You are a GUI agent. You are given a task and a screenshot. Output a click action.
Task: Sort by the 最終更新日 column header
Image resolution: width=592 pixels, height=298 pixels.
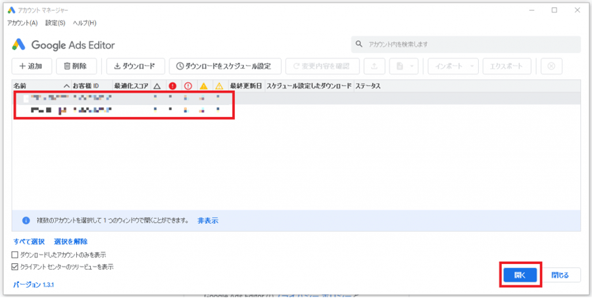(246, 86)
